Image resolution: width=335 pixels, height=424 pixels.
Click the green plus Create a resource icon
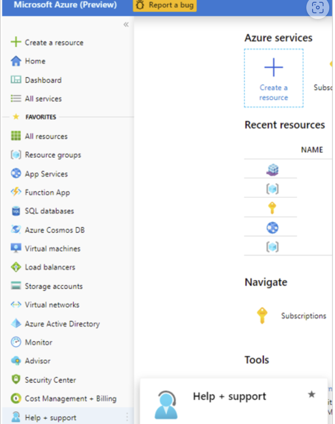click(16, 42)
